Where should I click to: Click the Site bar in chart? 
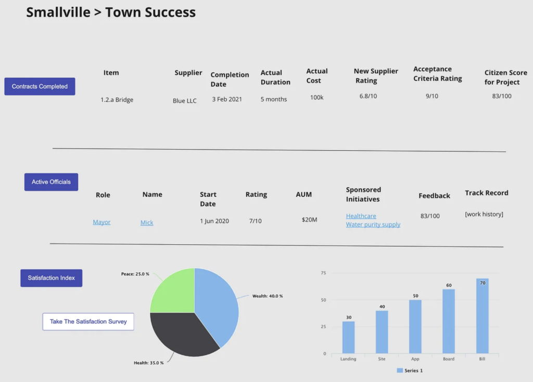pos(382,332)
